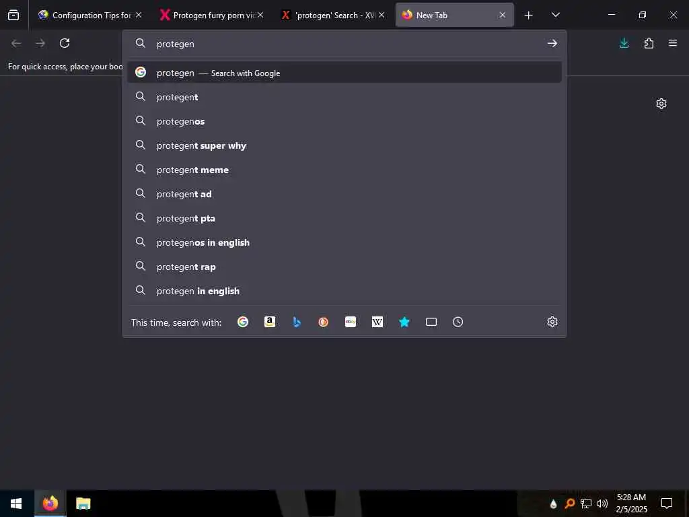This screenshot has width=689, height=517.
Task: Search this time with Wikipedia
Action: pyautogui.click(x=377, y=322)
